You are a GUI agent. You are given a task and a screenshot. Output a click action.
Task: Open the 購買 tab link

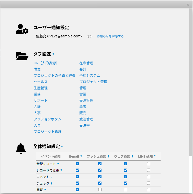click(x=37, y=69)
